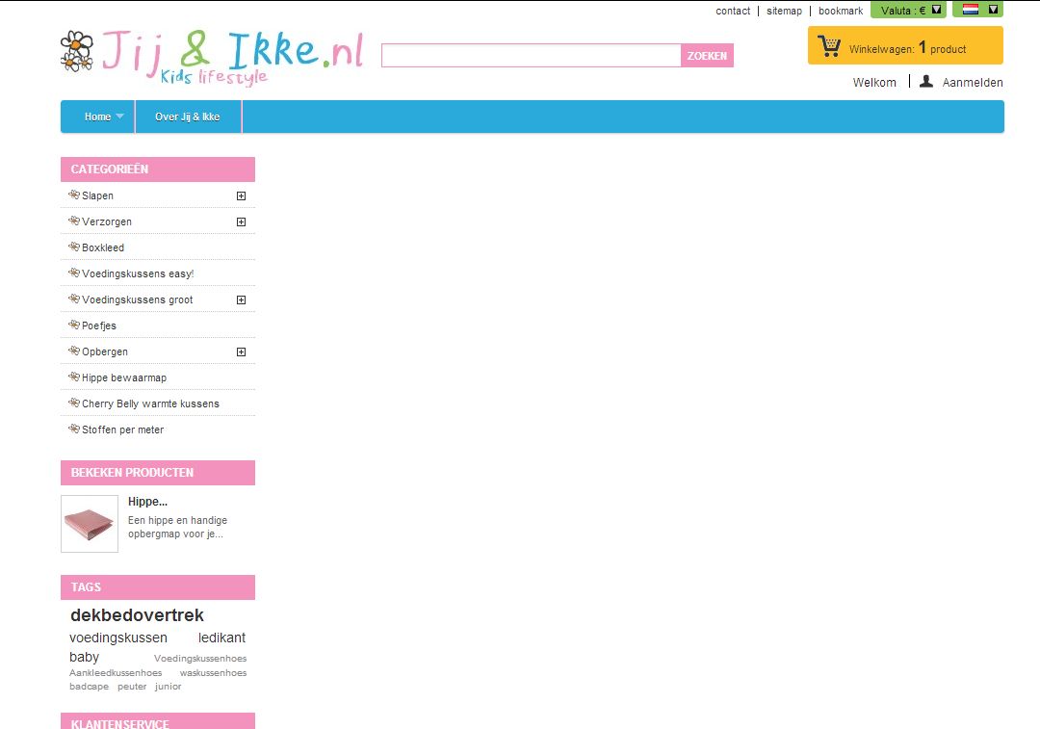Open the Stoffen per meter category
This screenshot has width=1040, height=729.
tap(122, 430)
